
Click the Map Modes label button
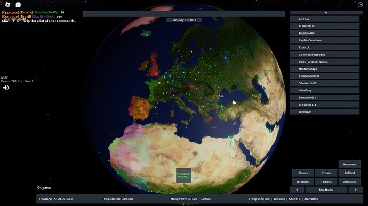click(326, 190)
